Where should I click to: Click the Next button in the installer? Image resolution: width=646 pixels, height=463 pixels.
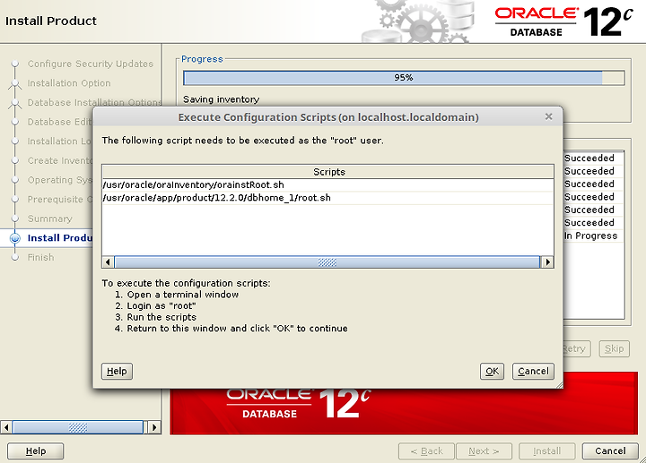click(484, 451)
